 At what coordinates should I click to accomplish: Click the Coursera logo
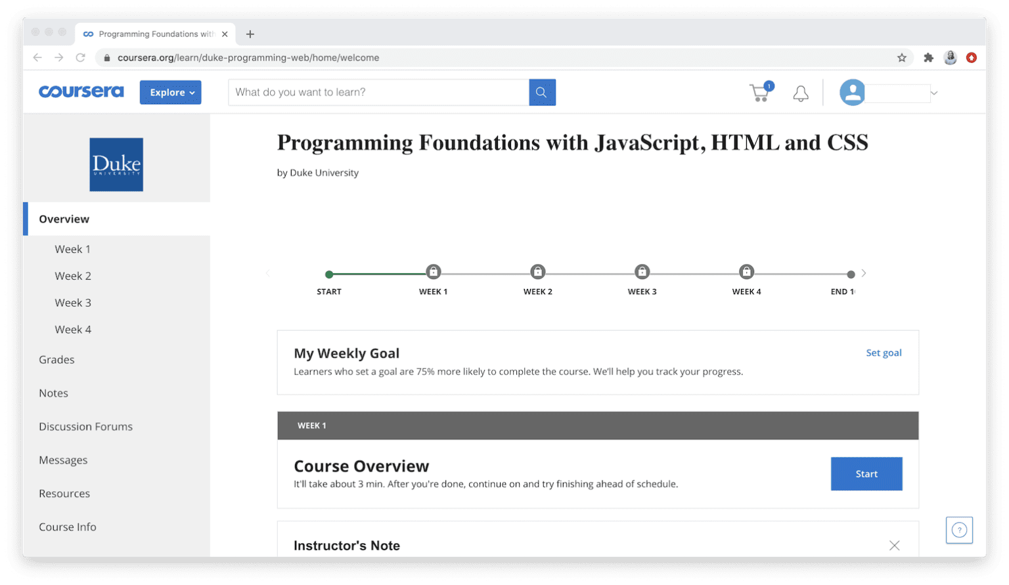[81, 91]
